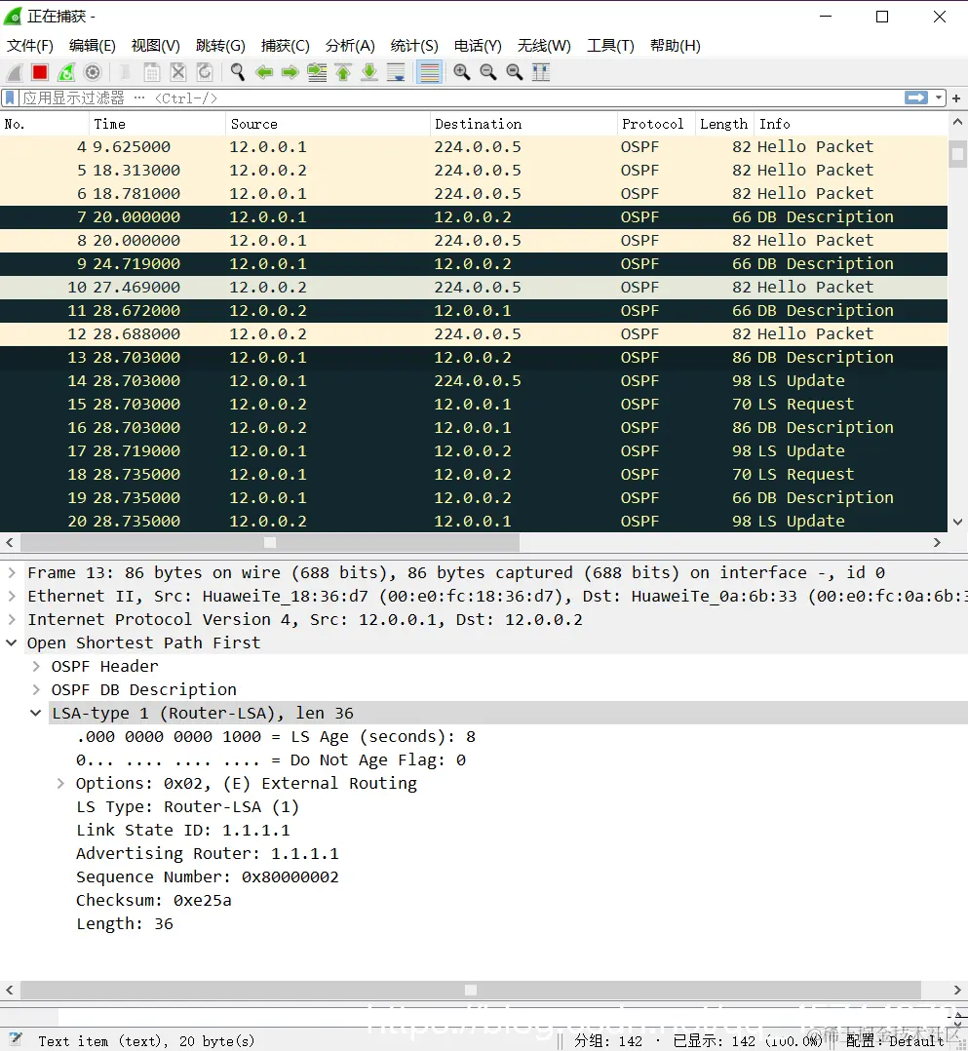This screenshot has width=968, height=1051.
Task: Expand the Frame 13 details row
Action: click(12, 572)
